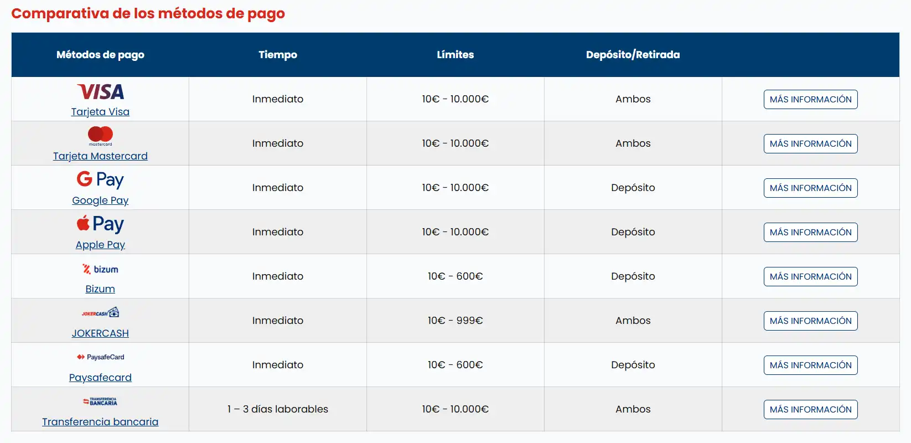Open the Tarjeta Mastercard link

(100, 156)
